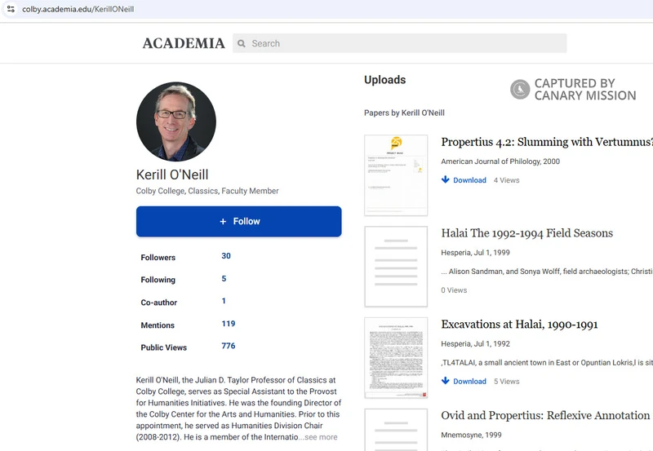Click the Kerill O'Neill name heading
Screen dimensions: 653x451
[x=172, y=175]
